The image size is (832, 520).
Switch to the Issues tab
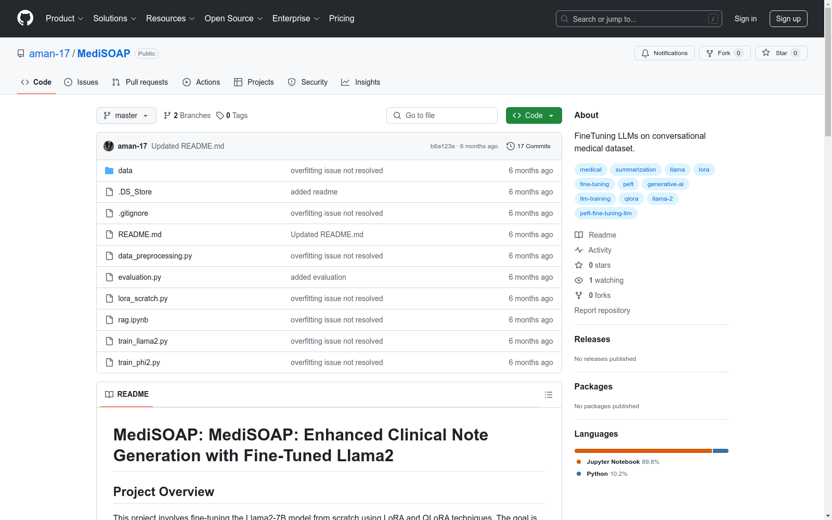coord(81,82)
